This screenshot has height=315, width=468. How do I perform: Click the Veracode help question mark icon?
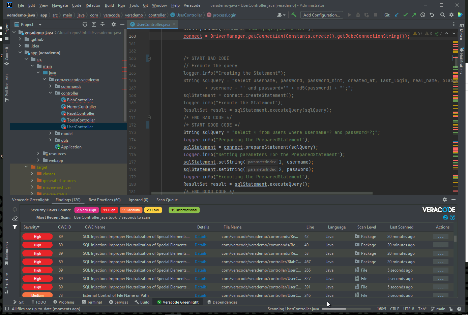pos(452,217)
